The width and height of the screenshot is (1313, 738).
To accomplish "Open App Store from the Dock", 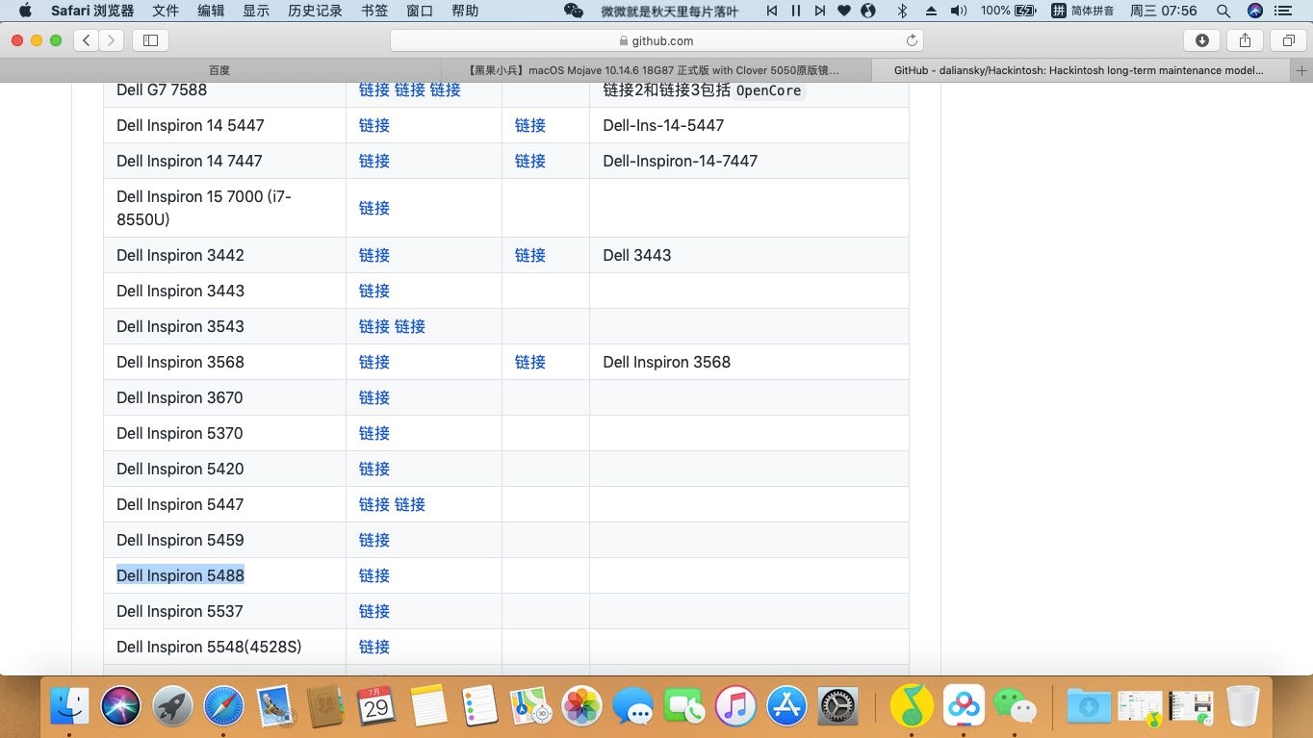I will (x=786, y=707).
